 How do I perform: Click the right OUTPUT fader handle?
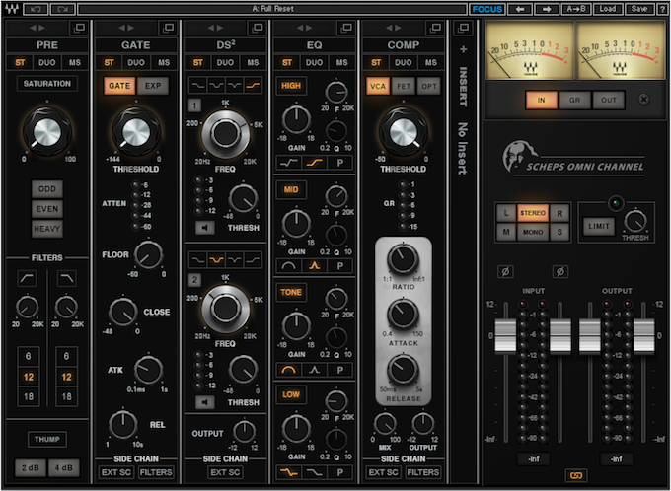tap(643, 336)
